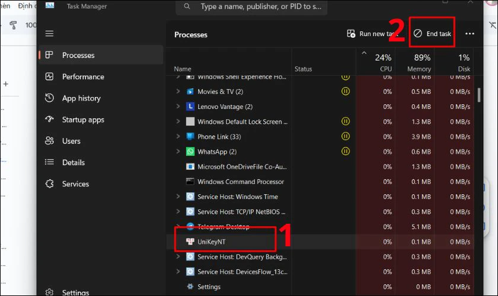Screen dimensions: 498x296
Task: Click the Lenovo Vantage app icon
Action: [190, 107]
